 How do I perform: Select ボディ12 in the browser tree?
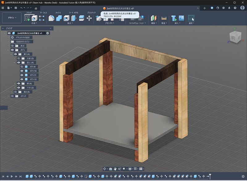point(33,79)
